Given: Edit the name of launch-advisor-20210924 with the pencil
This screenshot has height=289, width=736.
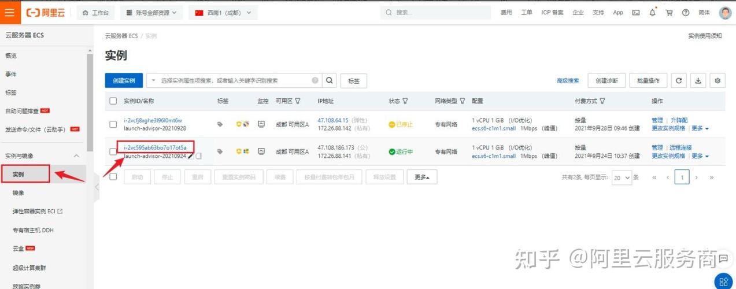Looking at the screenshot, I should pos(191,156).
